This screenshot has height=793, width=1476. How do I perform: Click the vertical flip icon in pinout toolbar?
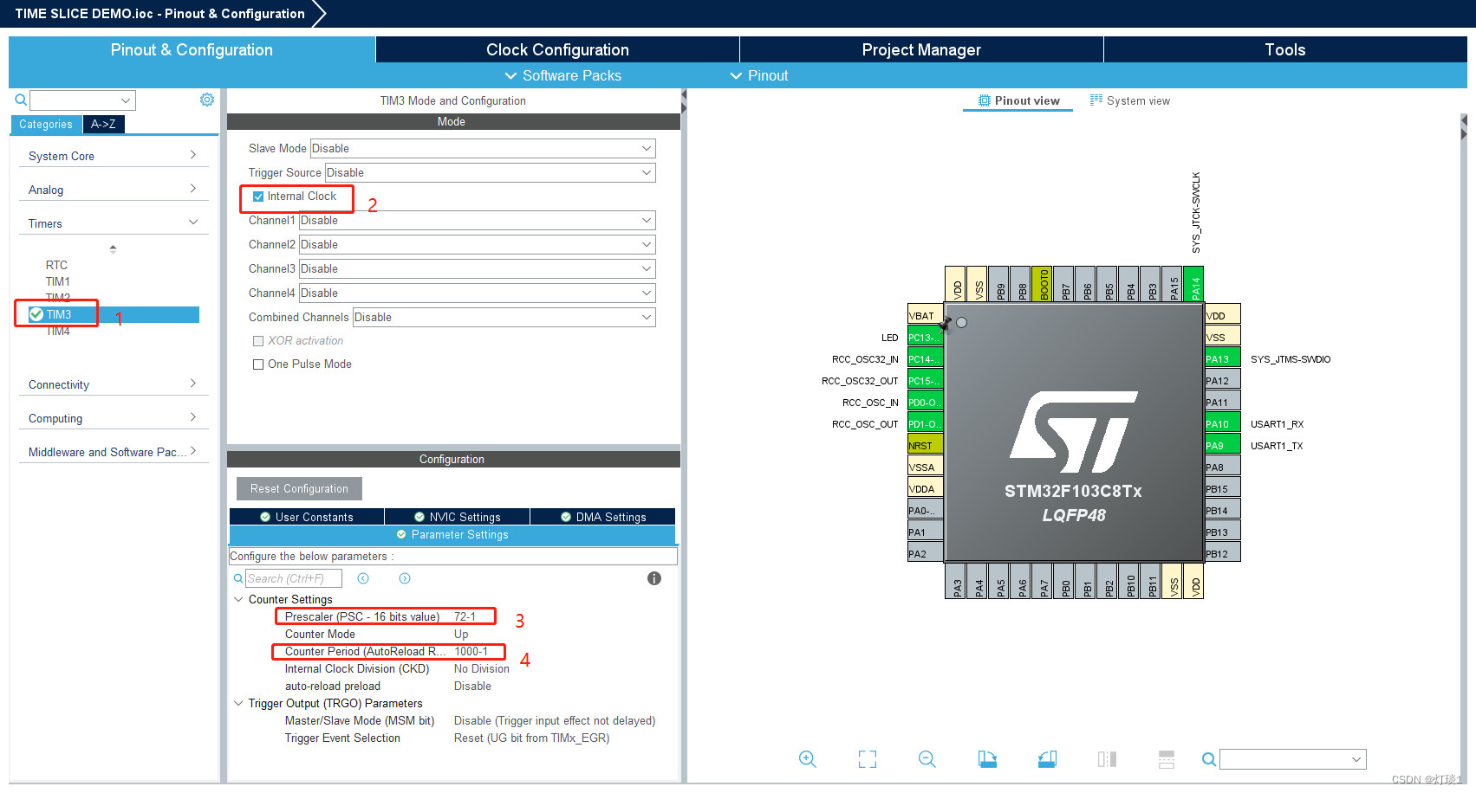pyautogui.click(x=1107, y=759)
